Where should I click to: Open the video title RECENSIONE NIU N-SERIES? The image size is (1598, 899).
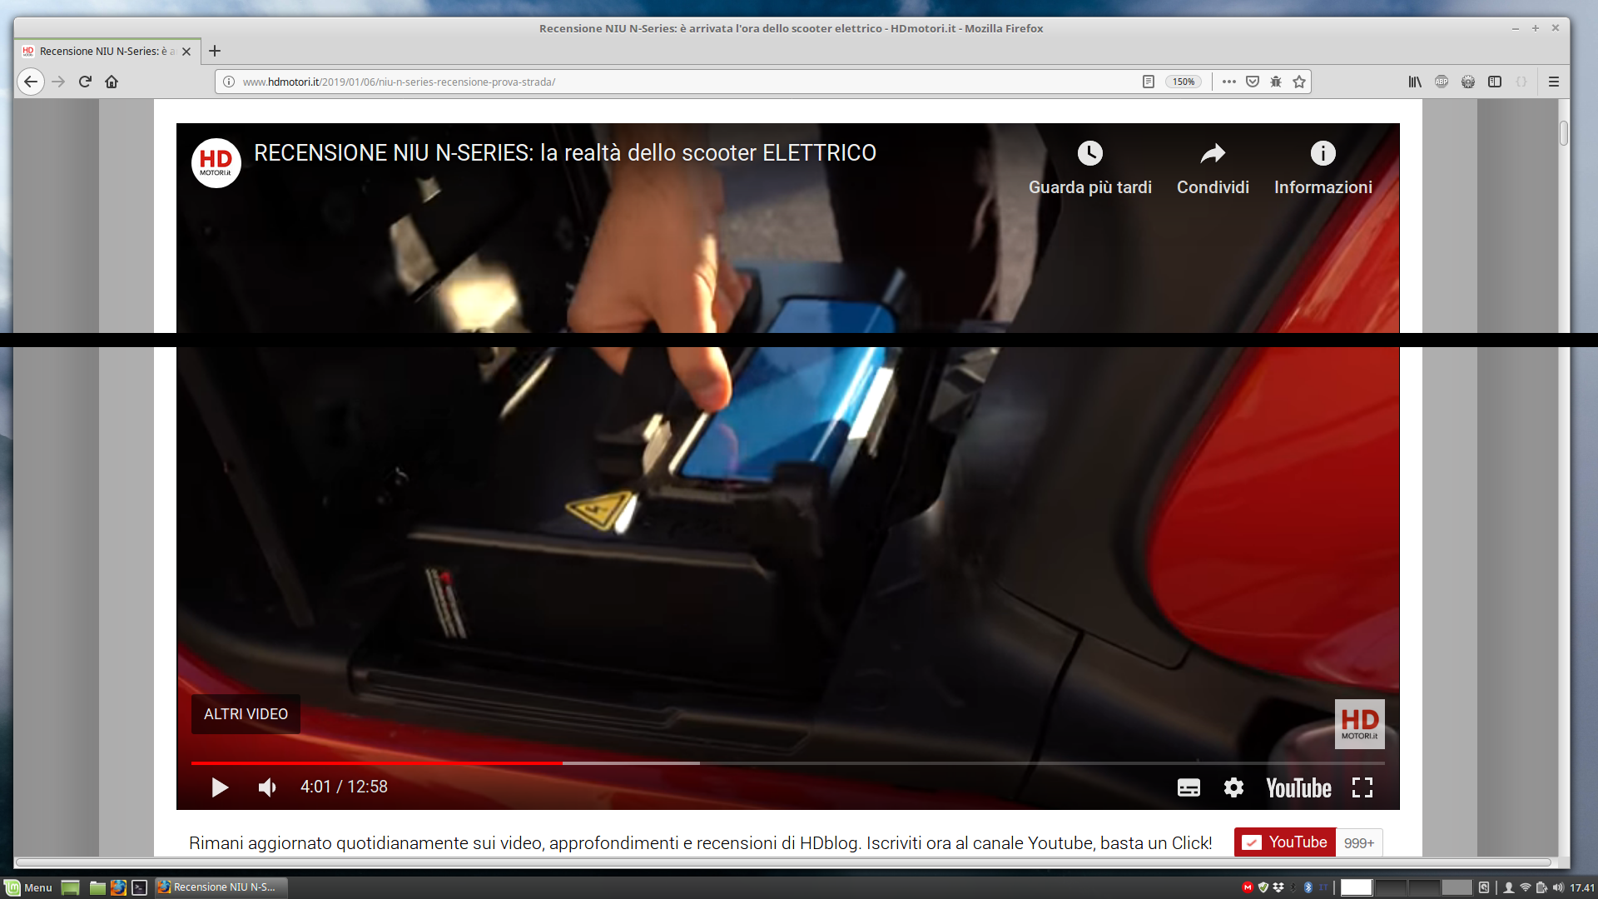coord(565,153)
